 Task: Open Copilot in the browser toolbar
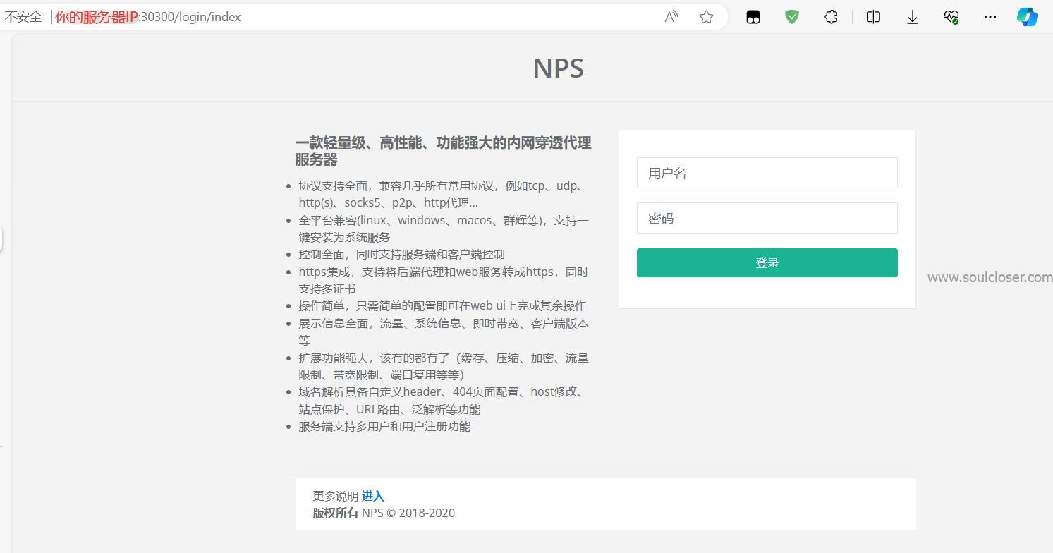point(1027,16)
